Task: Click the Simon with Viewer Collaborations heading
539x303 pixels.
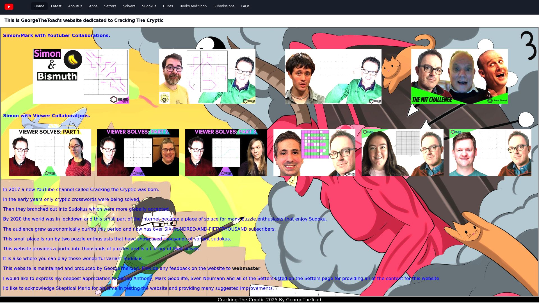Action: (x=47, y=116)
